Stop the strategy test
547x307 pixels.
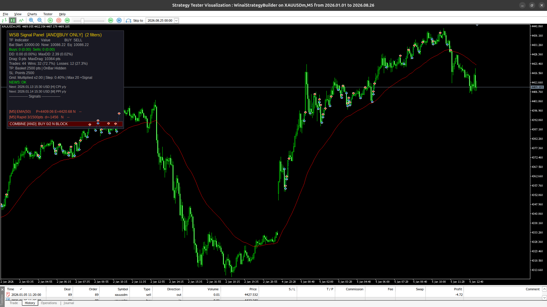tap(59, 20)
